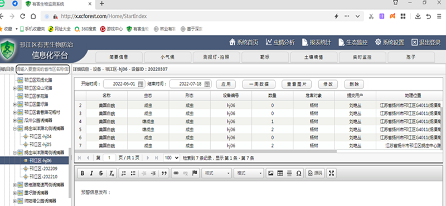Switch to the 简要信息 tab
Screen dimensions: 446x206
click(x=119, y=57)
